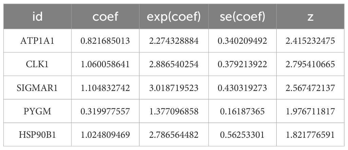Select exp(coef) value 3.018719523

173,88
